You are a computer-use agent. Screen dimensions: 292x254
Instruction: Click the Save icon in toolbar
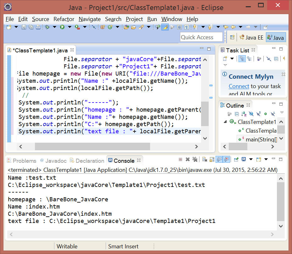pos(24,27)
